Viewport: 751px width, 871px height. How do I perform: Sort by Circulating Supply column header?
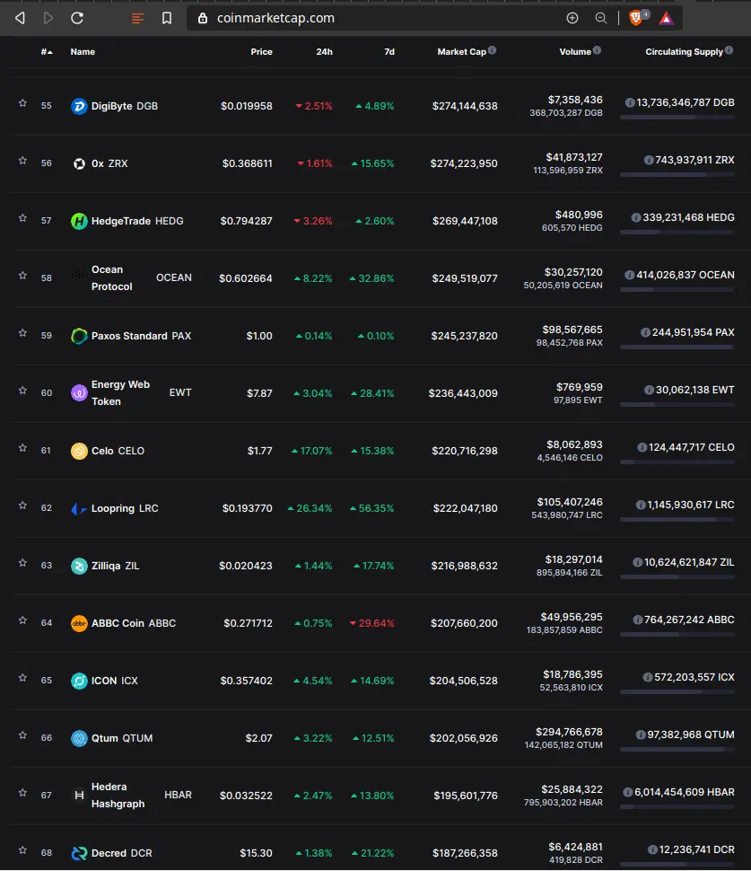[x=684, y=52]
